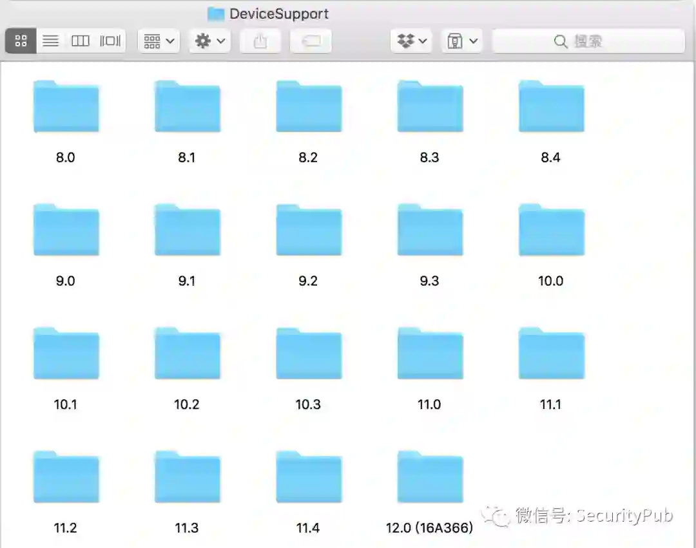Viewport: 696px width, 548px height.
Task: Click the folder name label 8.4
Action: (550, 157)
